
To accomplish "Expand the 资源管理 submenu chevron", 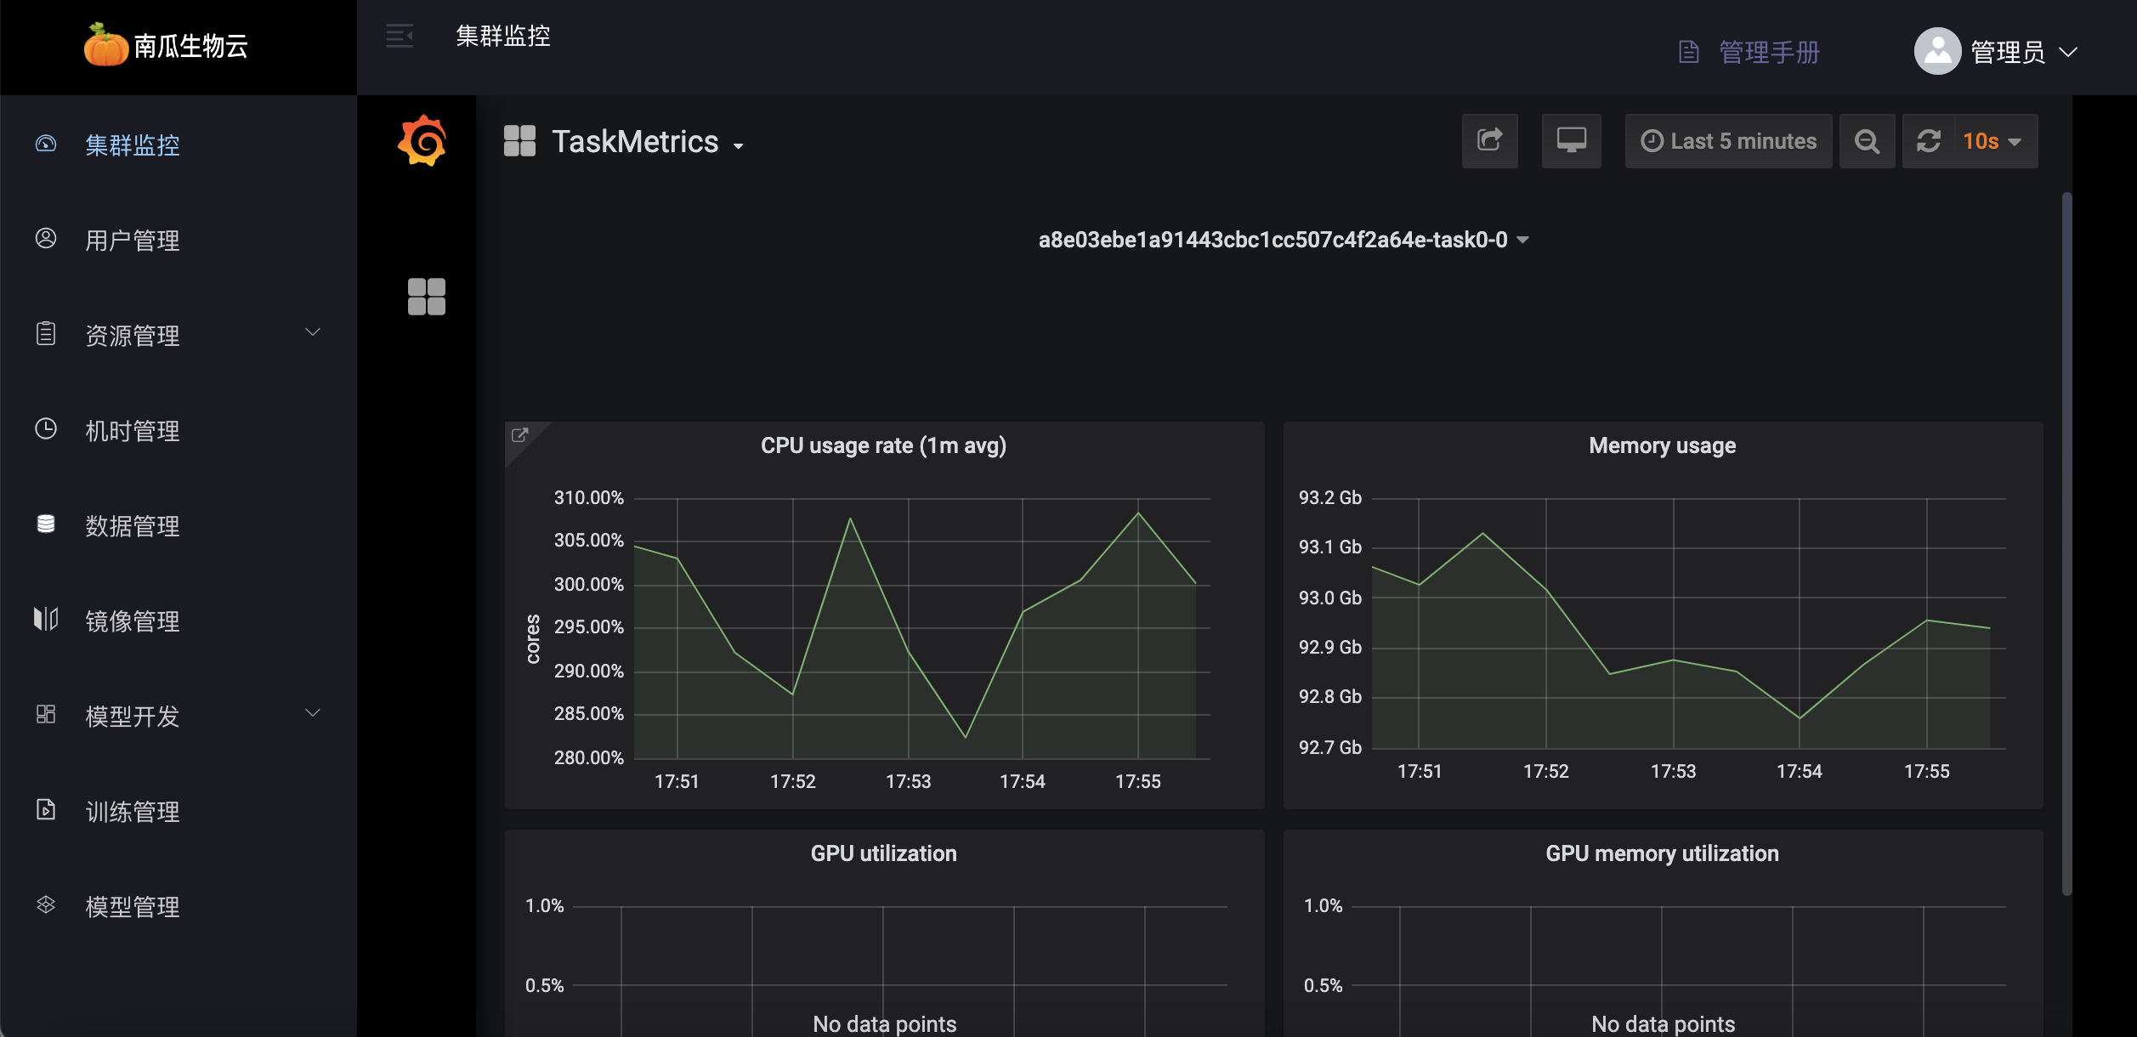I will tap(313, 332).
